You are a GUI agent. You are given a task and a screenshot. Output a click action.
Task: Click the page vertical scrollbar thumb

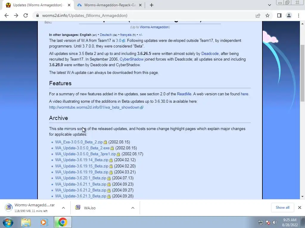tap(303, 73)
